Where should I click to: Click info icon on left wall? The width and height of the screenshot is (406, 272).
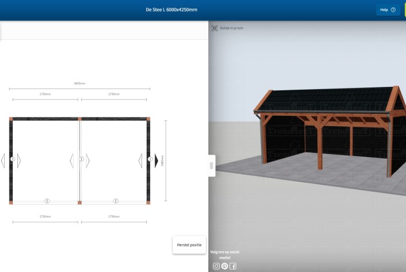[13, 159]
